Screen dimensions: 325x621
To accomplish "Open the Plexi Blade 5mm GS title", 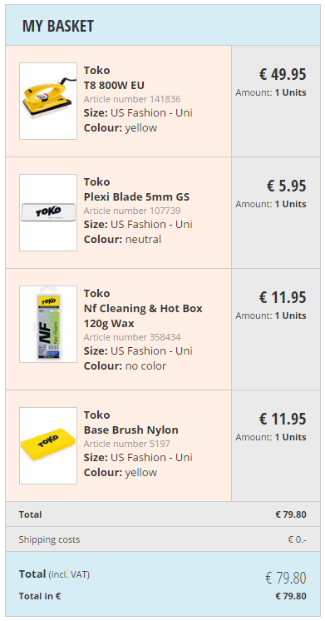I will click(136, 197).
